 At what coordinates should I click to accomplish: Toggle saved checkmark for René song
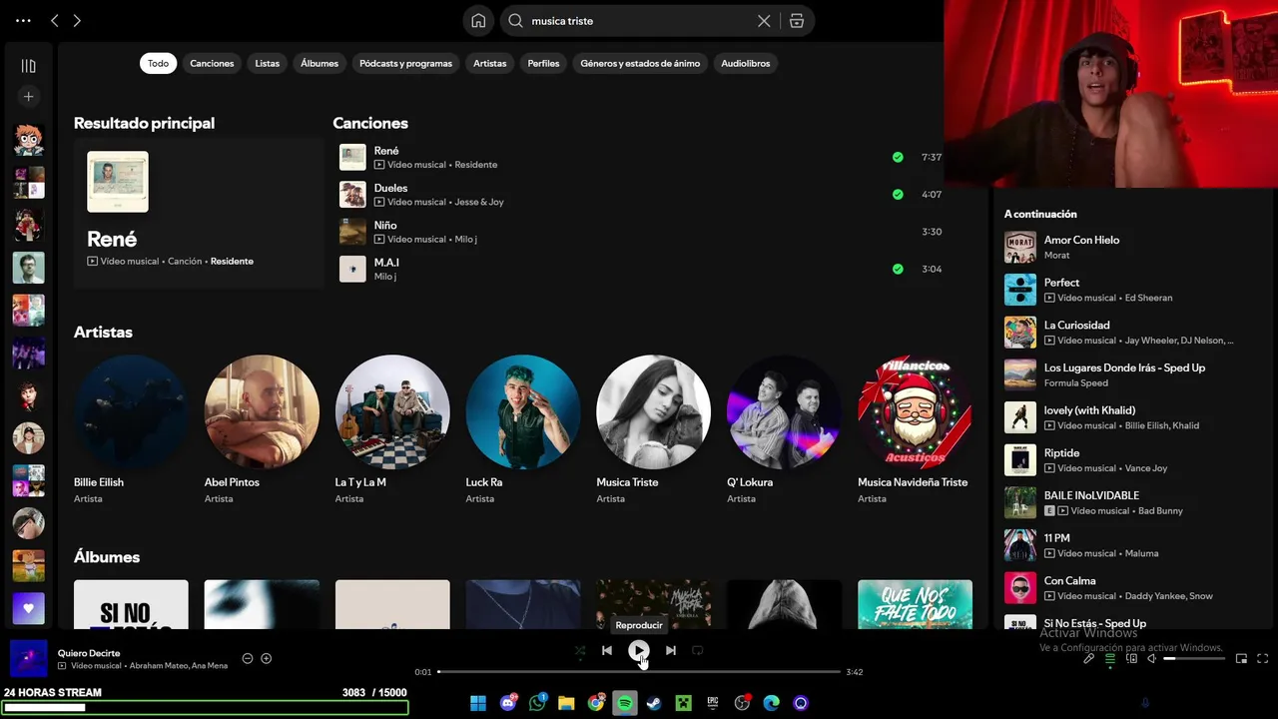[898, 157]
